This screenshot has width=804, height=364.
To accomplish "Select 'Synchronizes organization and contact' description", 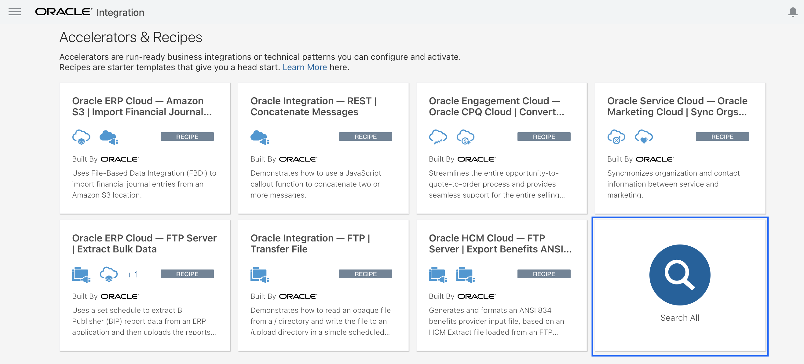I will pos(673,184).
